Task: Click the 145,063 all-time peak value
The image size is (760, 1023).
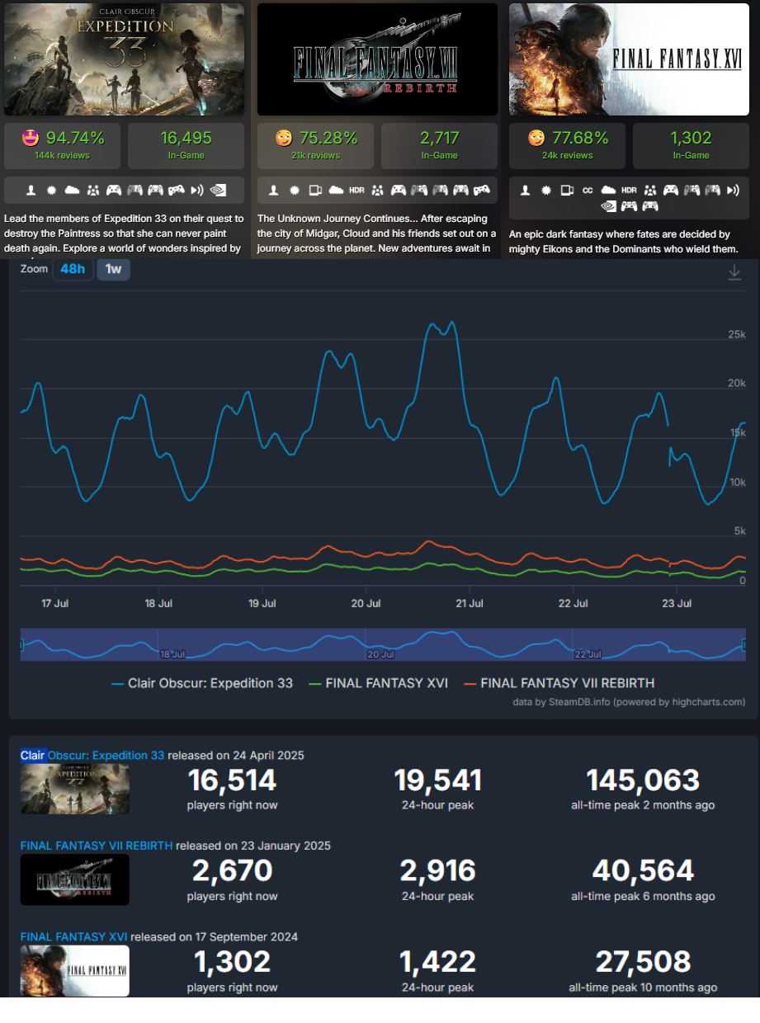Action: pos(643,780)
